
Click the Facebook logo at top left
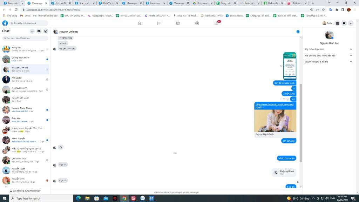tap(4, 23)
